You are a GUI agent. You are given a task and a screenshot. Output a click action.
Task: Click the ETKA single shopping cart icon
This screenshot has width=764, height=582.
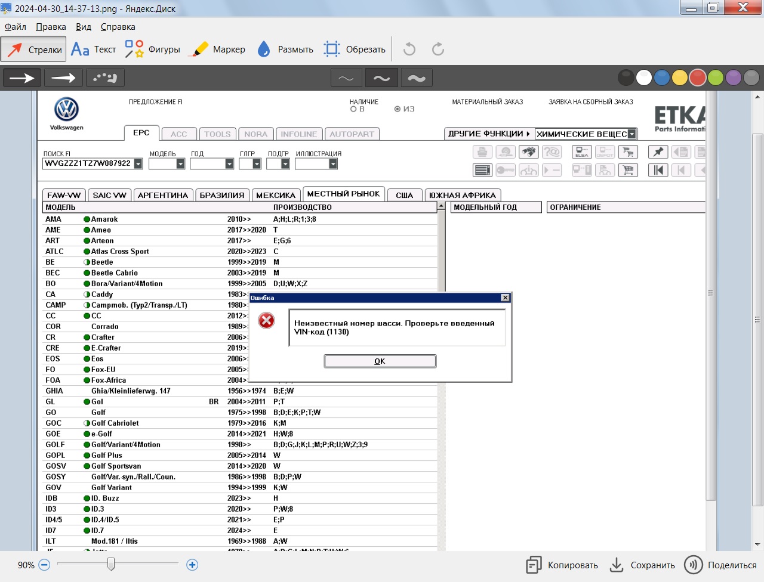(628, 170)
